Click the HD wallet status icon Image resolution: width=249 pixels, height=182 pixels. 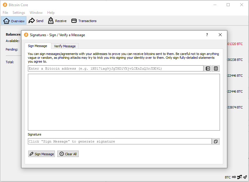[x=234, y=177]
